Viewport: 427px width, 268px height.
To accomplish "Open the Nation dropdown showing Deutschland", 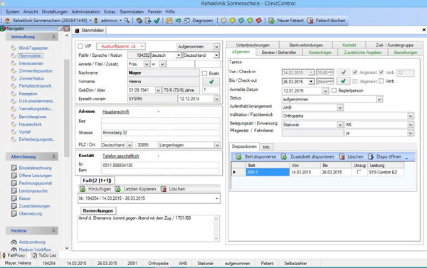I will coord(216,55).
